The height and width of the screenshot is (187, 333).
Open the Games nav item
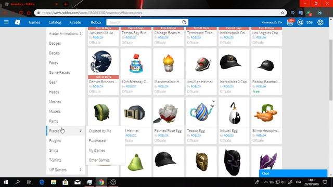coord(34,22)
